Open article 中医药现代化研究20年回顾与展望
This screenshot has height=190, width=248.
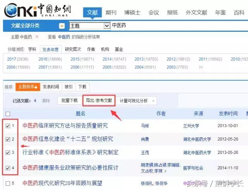click(x=62, y=183)
